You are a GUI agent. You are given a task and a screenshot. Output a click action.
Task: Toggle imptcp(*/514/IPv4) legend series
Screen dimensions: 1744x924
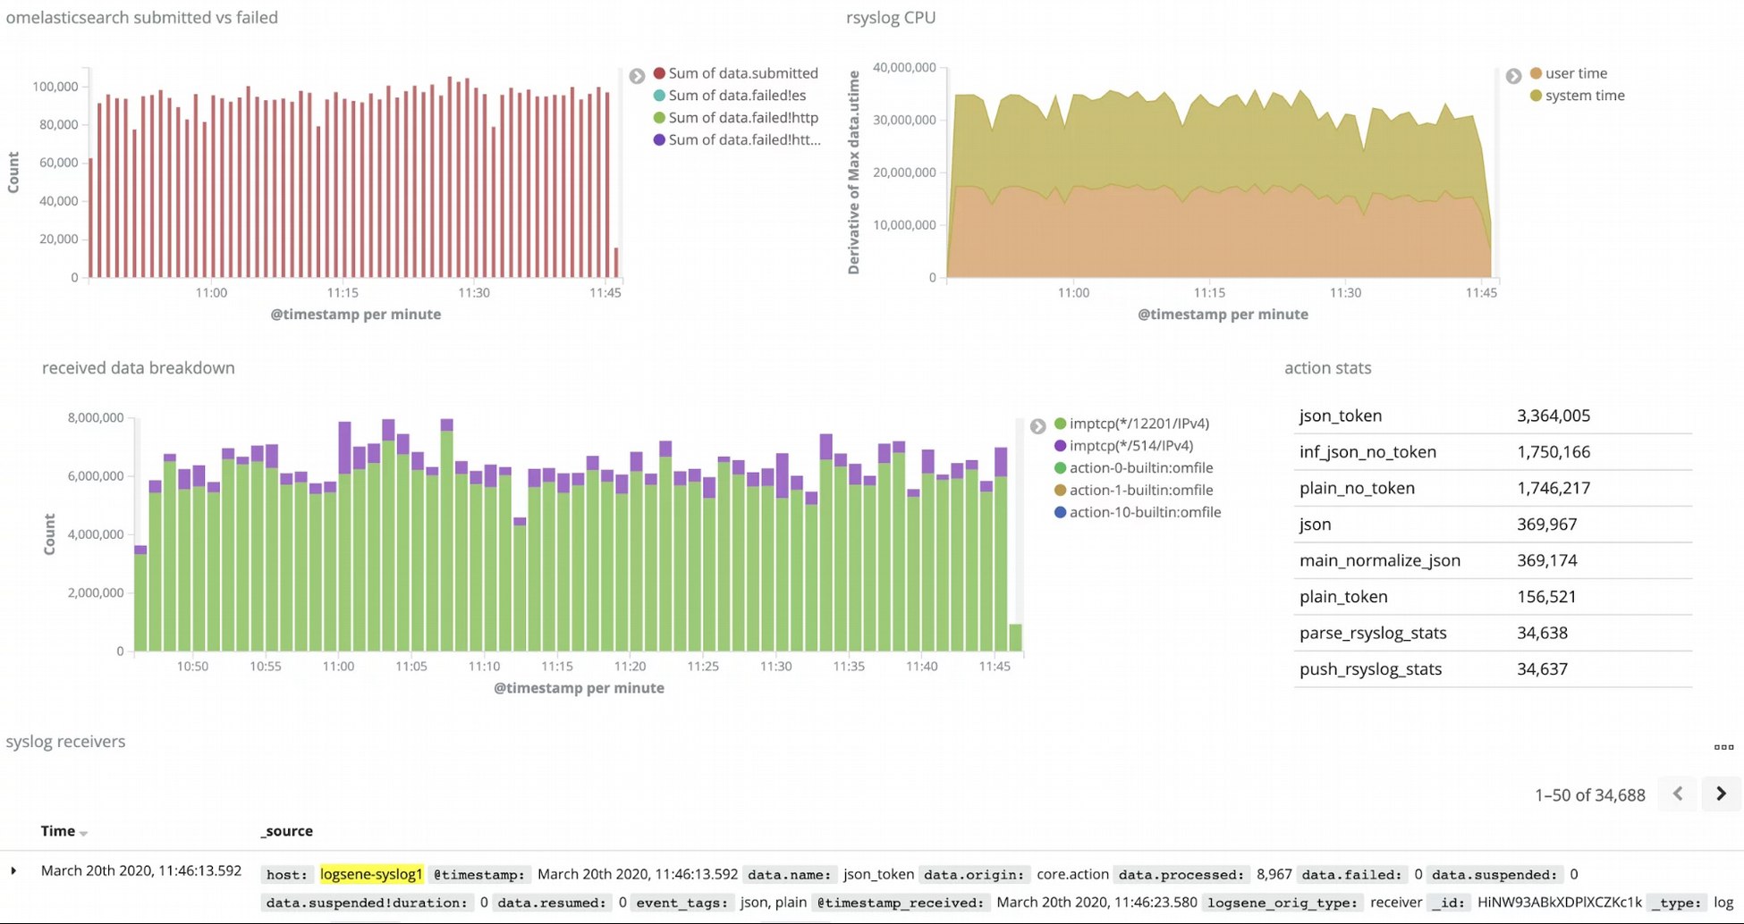(x=1124, y=445)
